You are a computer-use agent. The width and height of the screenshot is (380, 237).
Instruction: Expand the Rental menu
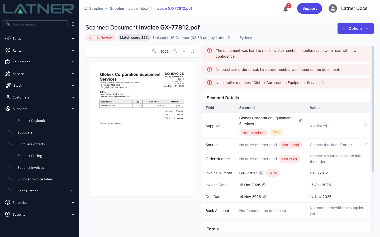point(40,50)
